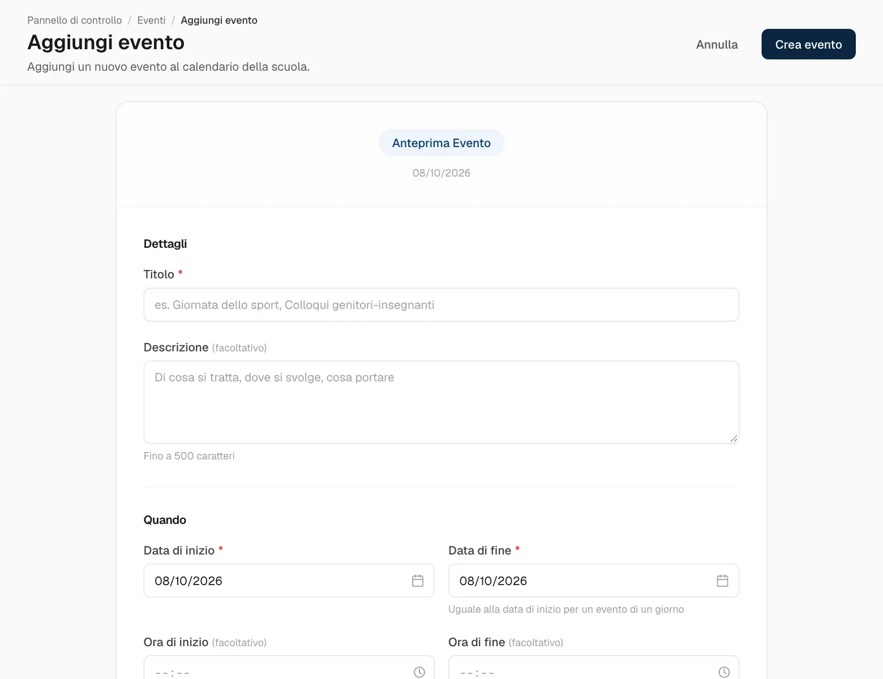This screenshot has height=679, width=883.
Task: Select the Data di fine date field
Action: (594, 581)
